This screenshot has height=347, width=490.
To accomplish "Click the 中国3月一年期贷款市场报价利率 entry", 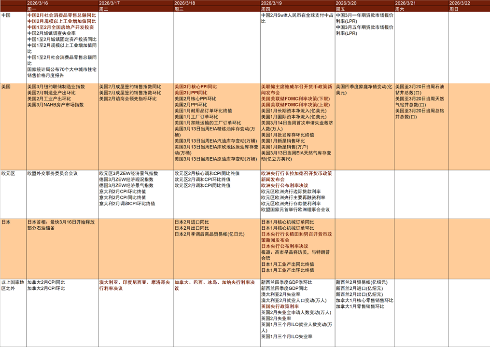I will (364, 18).
